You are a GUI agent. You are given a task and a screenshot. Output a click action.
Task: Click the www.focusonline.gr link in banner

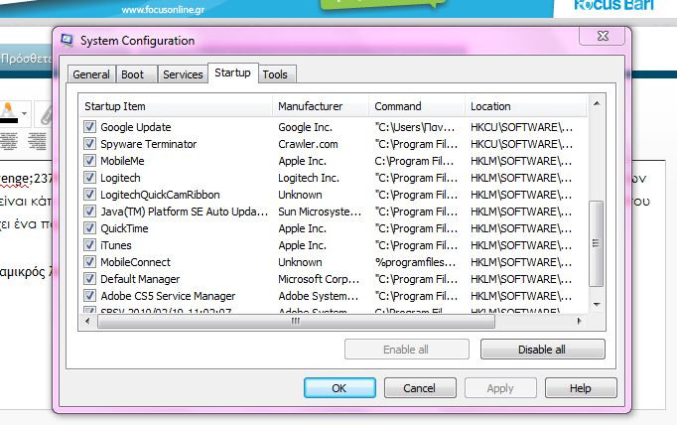[163, 9]
